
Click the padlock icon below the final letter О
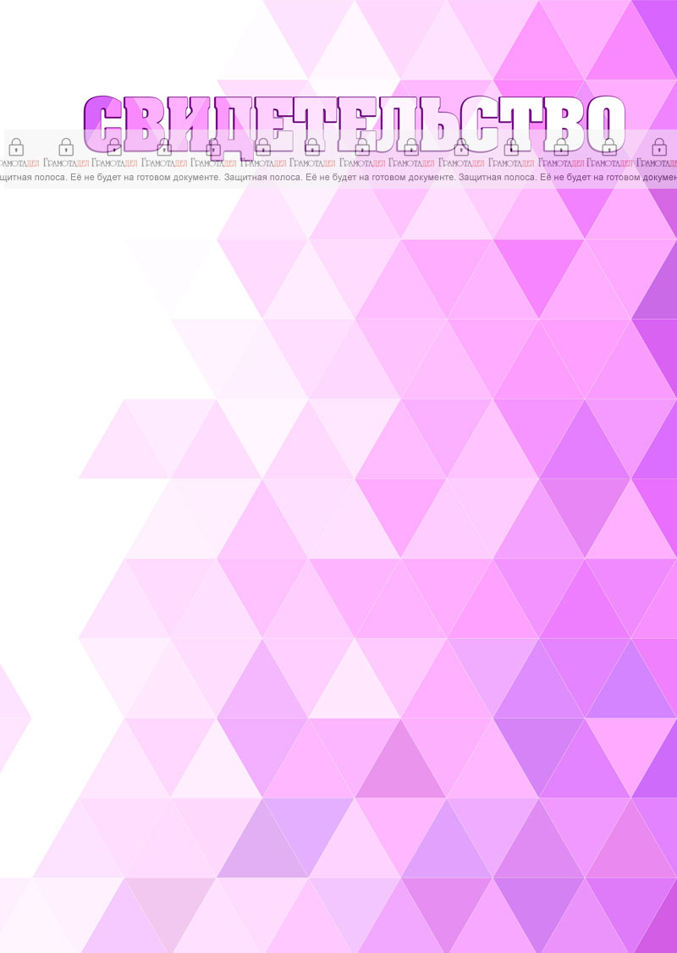(x=609, y=146)
